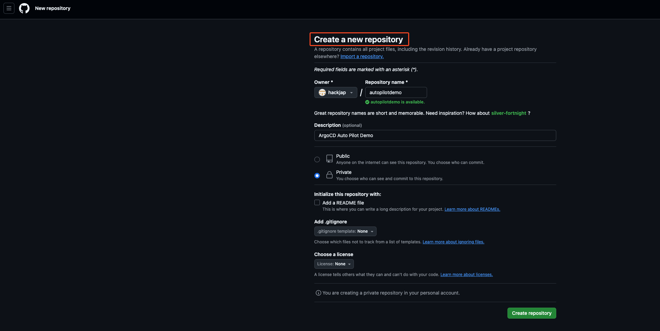The width and height of the screenshot is (660, 331).
Task: Click the 'Add .gitignore' label
Action: click(x=330, y=222)
